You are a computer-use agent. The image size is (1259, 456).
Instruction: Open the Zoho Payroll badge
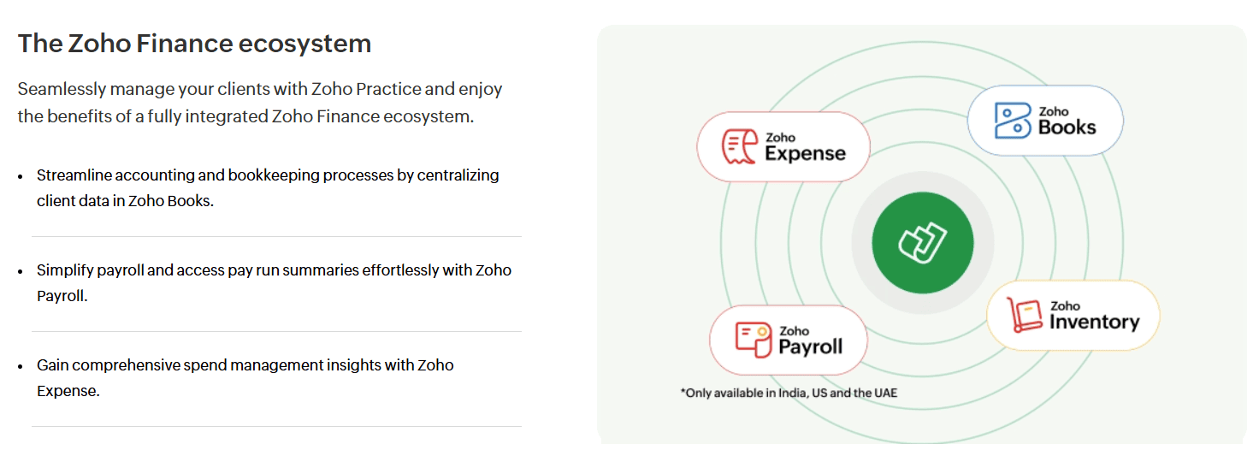tap(789, 340)
